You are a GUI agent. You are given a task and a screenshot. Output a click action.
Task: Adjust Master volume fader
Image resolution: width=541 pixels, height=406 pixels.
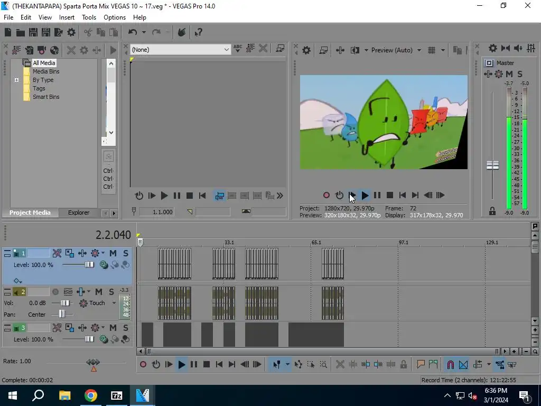[493, 165]
